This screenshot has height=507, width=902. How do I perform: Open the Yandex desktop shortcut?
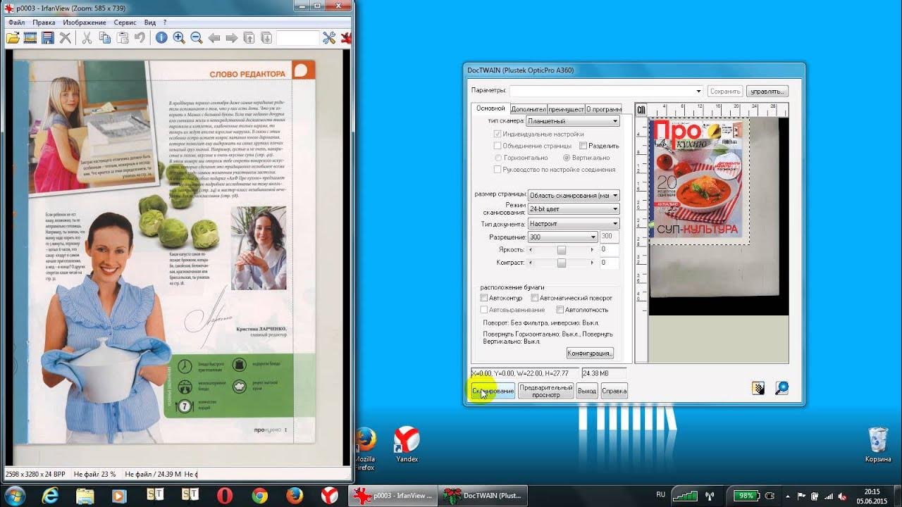tap(407, 445)
